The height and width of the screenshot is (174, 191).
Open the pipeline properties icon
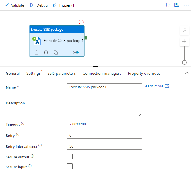coord(176,5)
